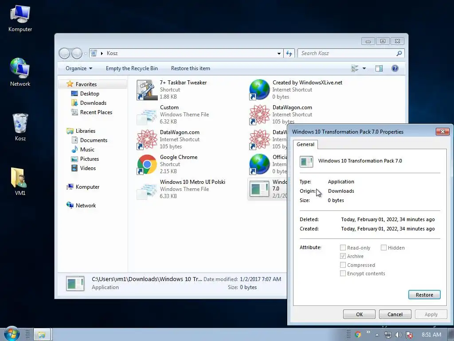
Task: Click the address bar showing Kosz
Action: [185, 53]
